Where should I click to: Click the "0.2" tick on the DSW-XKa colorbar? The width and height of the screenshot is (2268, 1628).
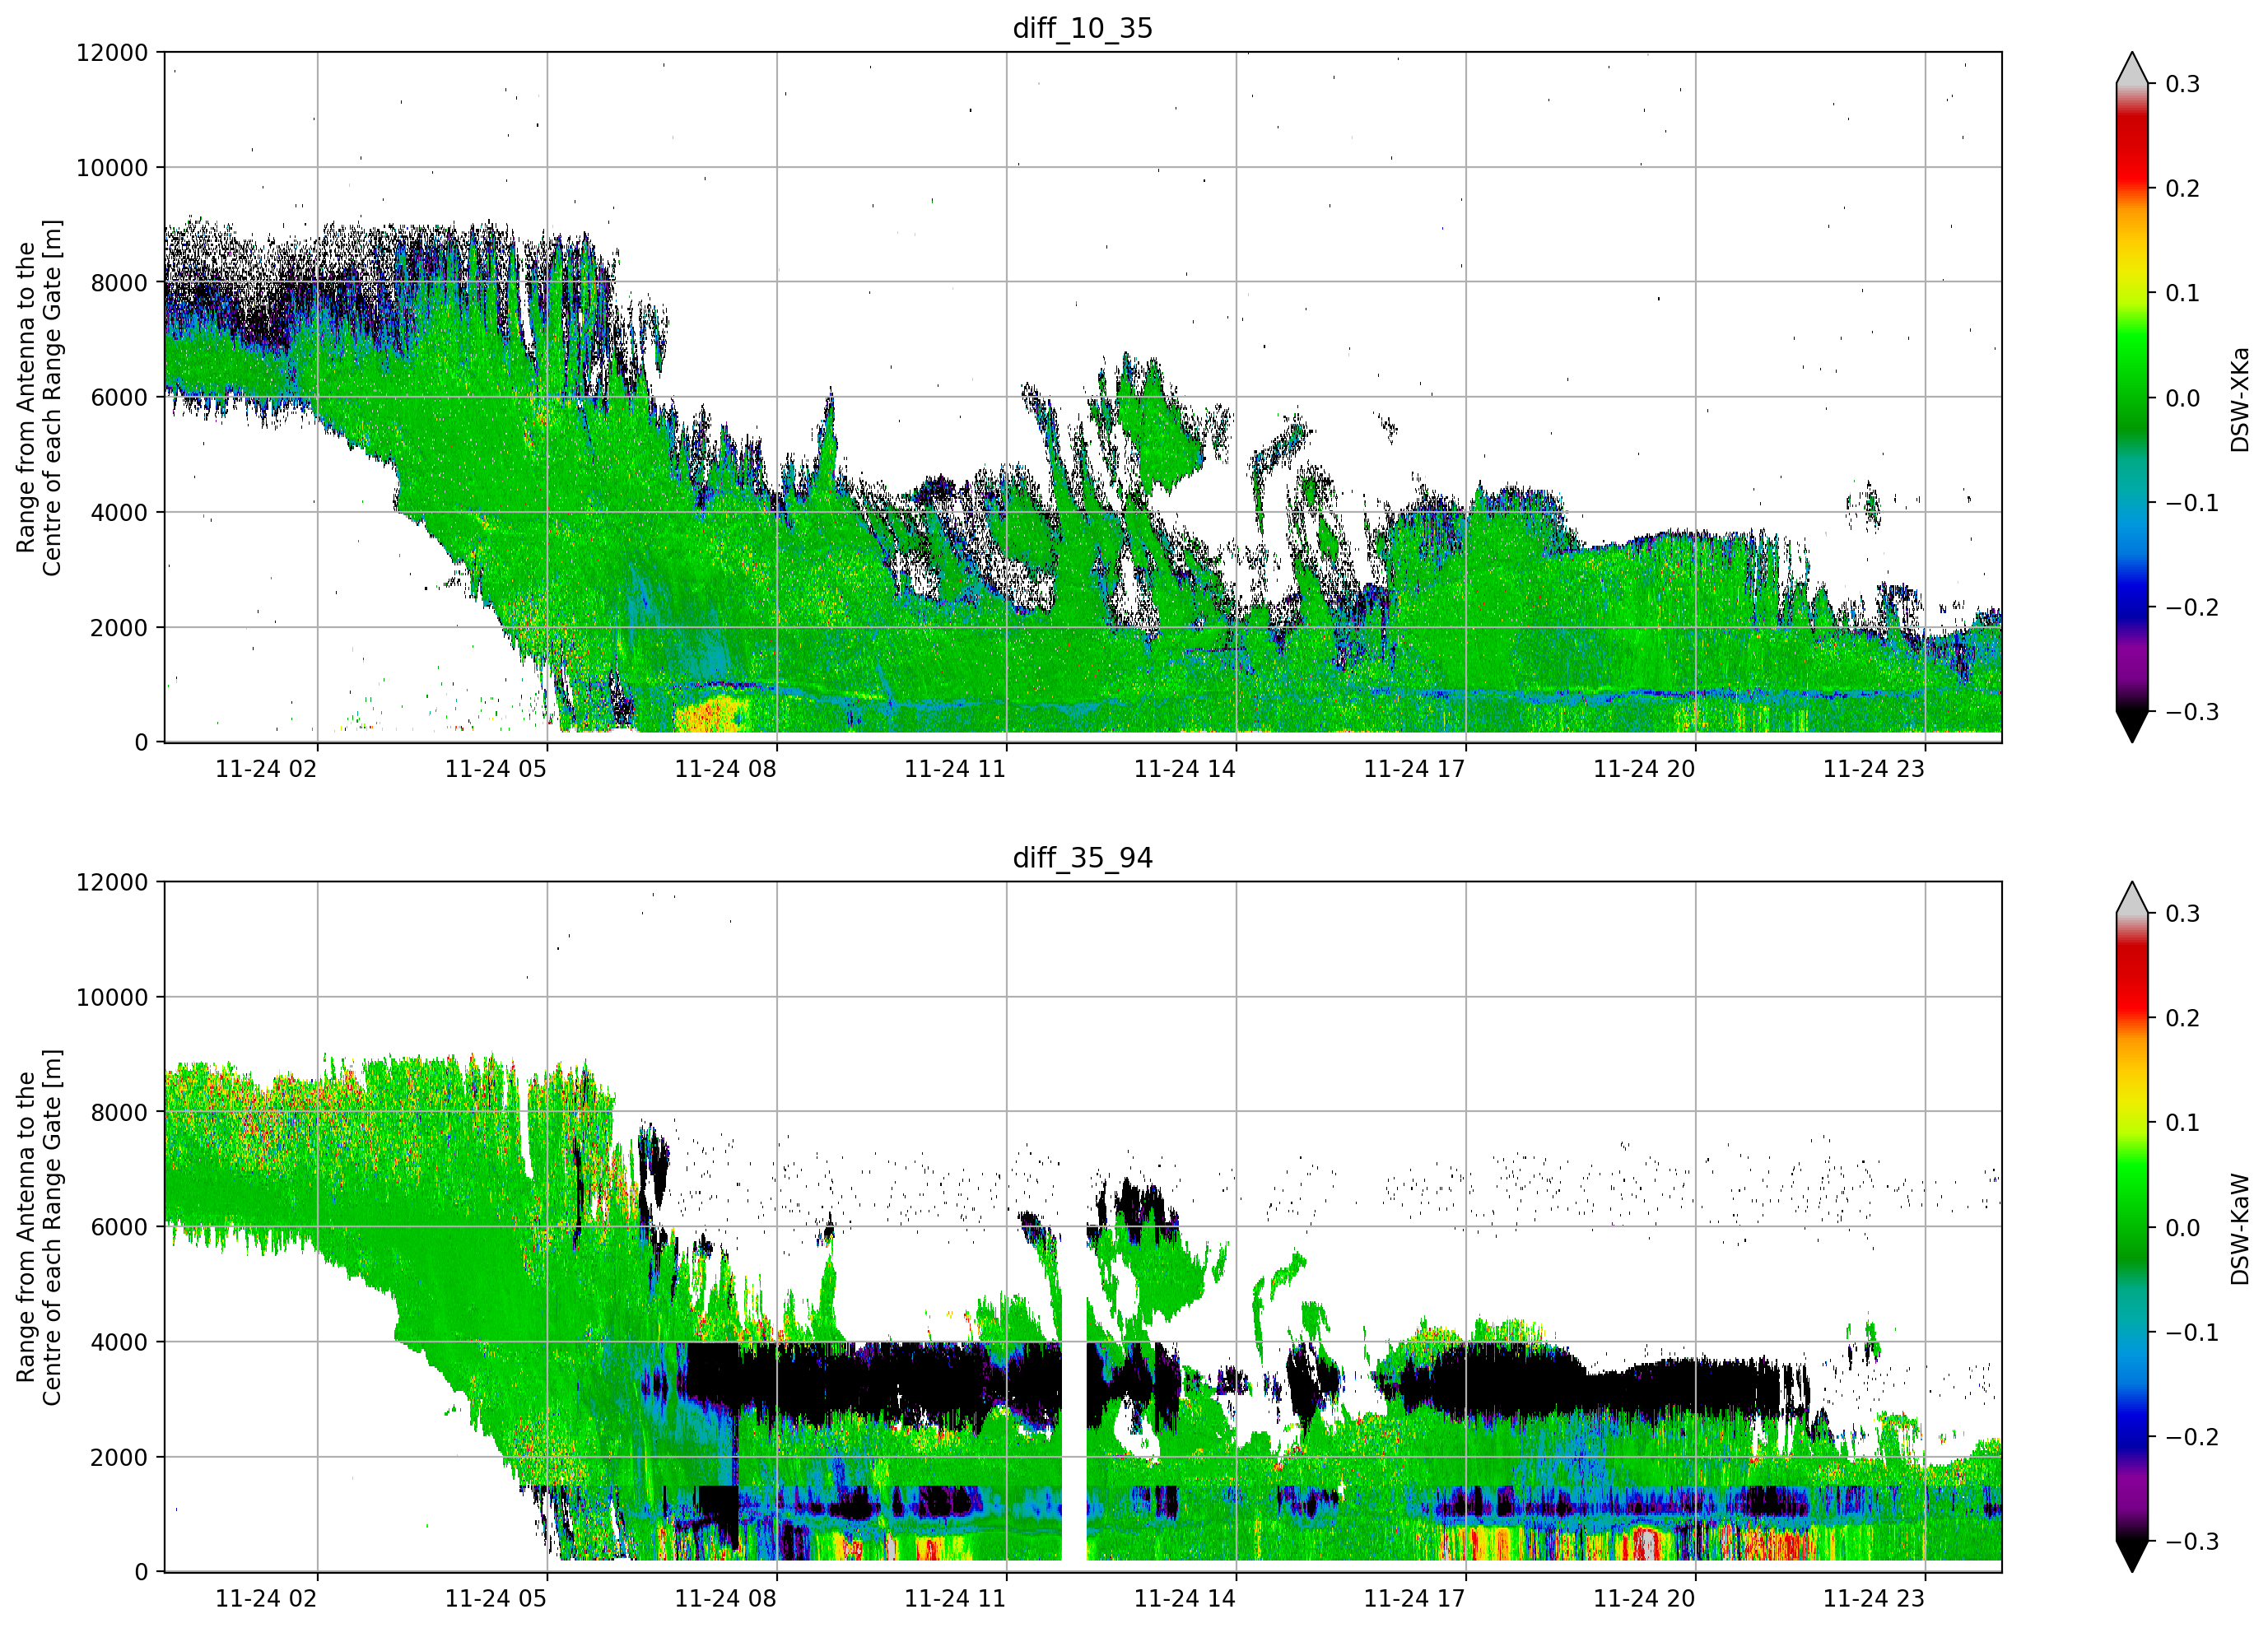pyautogui.click(x=2182, y=189)
